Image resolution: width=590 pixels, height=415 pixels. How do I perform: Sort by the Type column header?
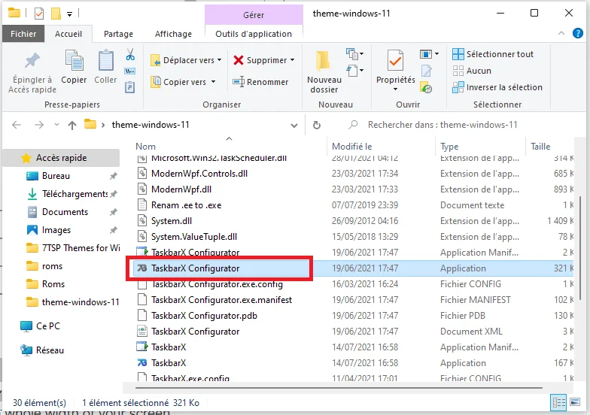[x=449, y=146]
